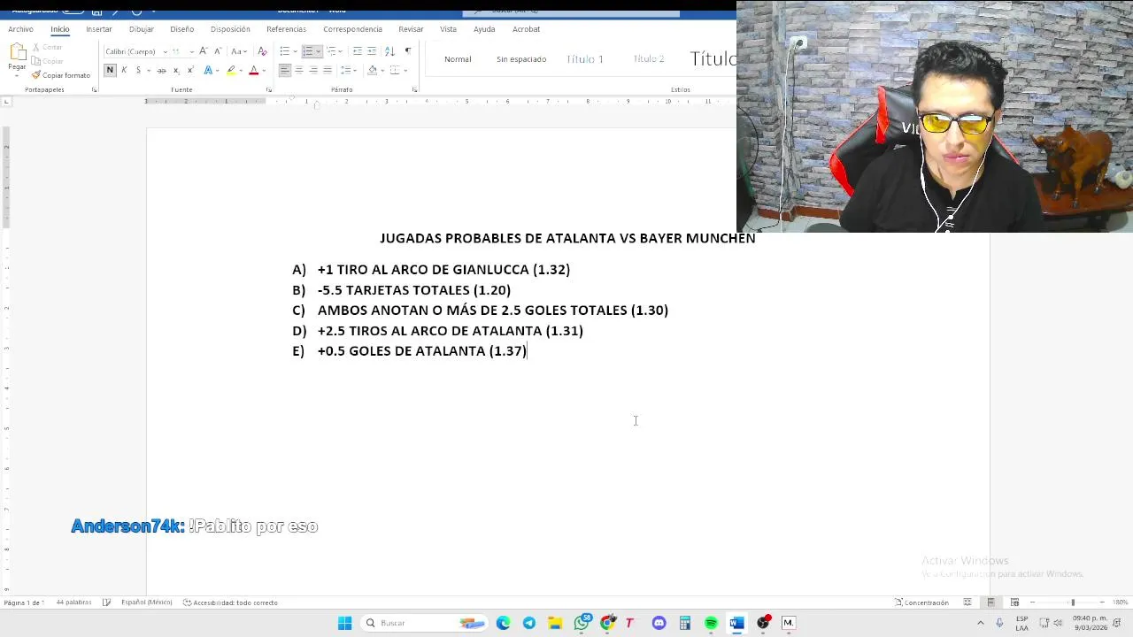The image size is (1133, 637).
Task: Click the Pegar paste icon
Action: click(x=17, y=53)
